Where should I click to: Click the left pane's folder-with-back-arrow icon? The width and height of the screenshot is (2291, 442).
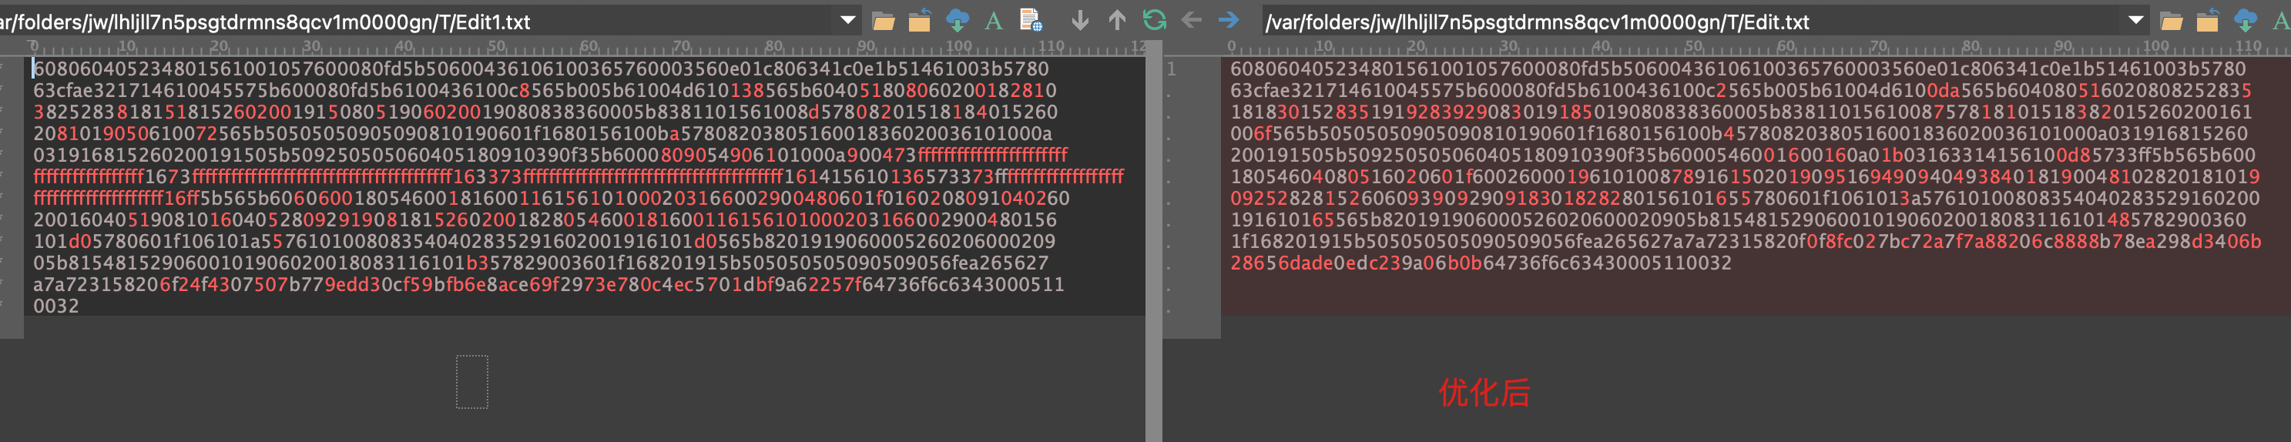pos(920,22)
